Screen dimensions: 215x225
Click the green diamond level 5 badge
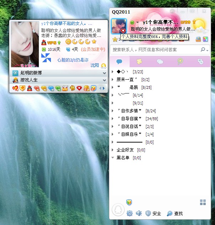click(x=58, y=89)
